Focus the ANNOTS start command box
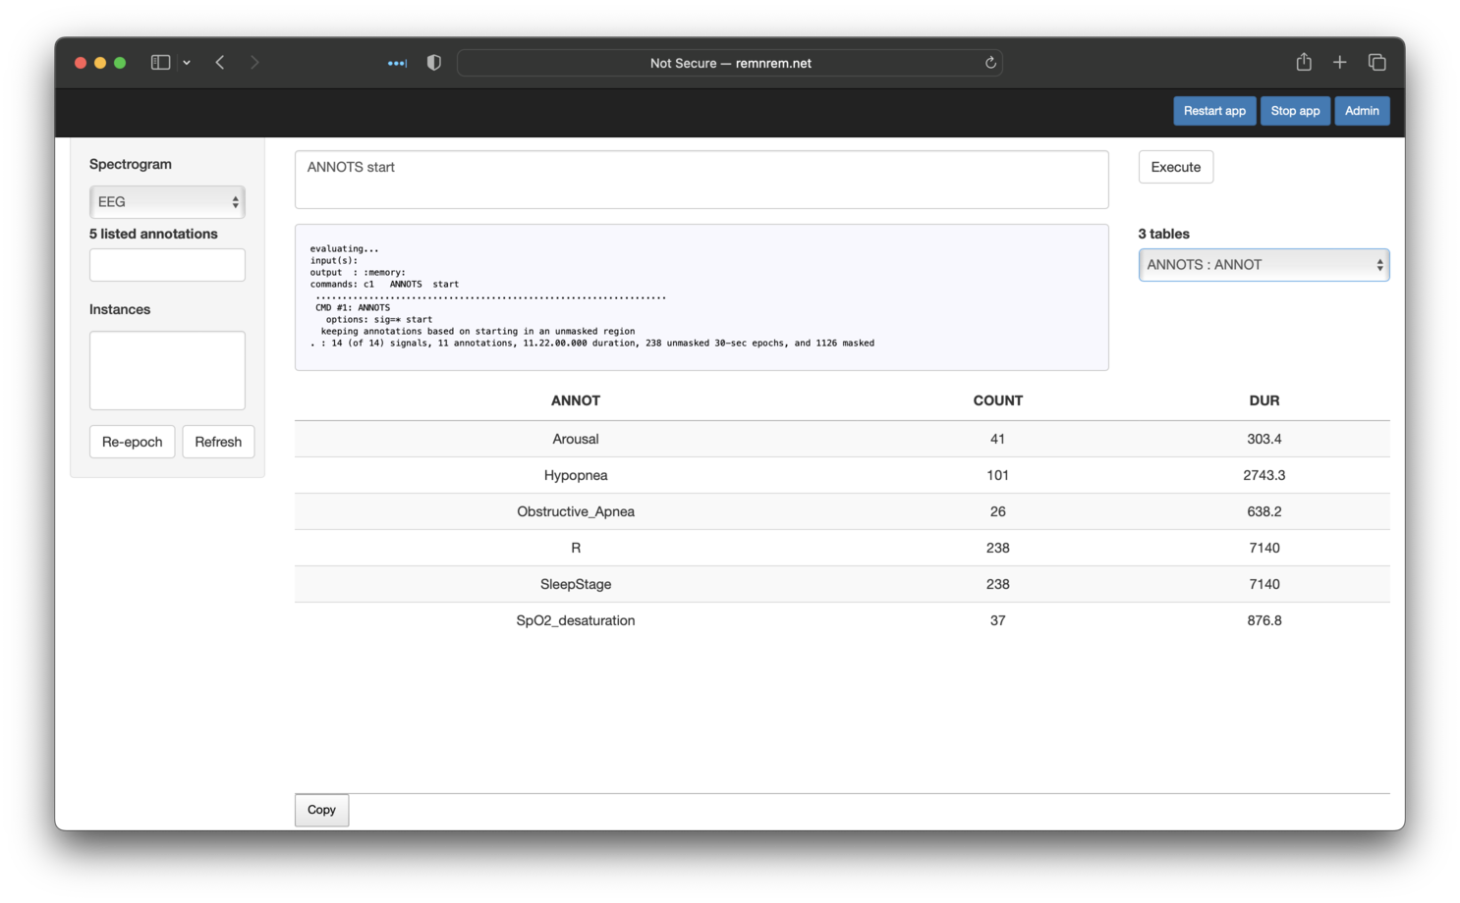Screen dimensions: 1460x903 (701, 180)
